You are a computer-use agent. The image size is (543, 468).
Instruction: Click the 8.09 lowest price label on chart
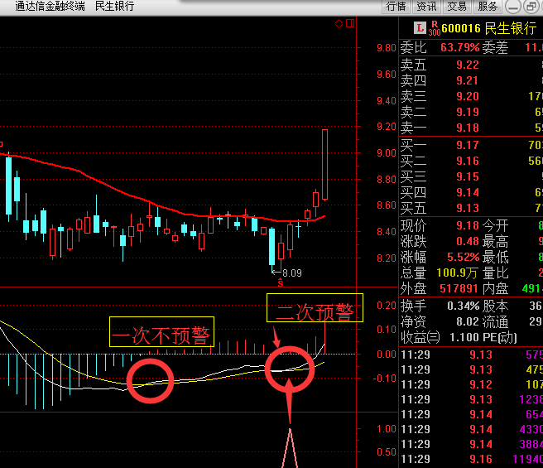[x=292, y=273]
